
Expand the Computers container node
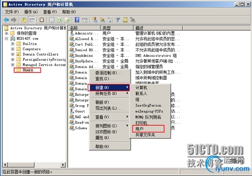click(13, 49)
